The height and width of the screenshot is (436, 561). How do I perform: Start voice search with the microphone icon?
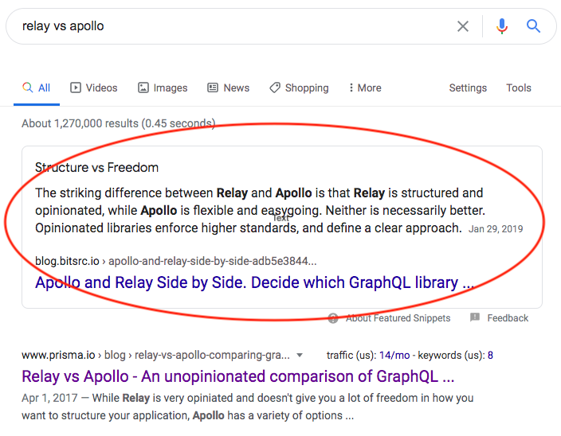point(501,26)
